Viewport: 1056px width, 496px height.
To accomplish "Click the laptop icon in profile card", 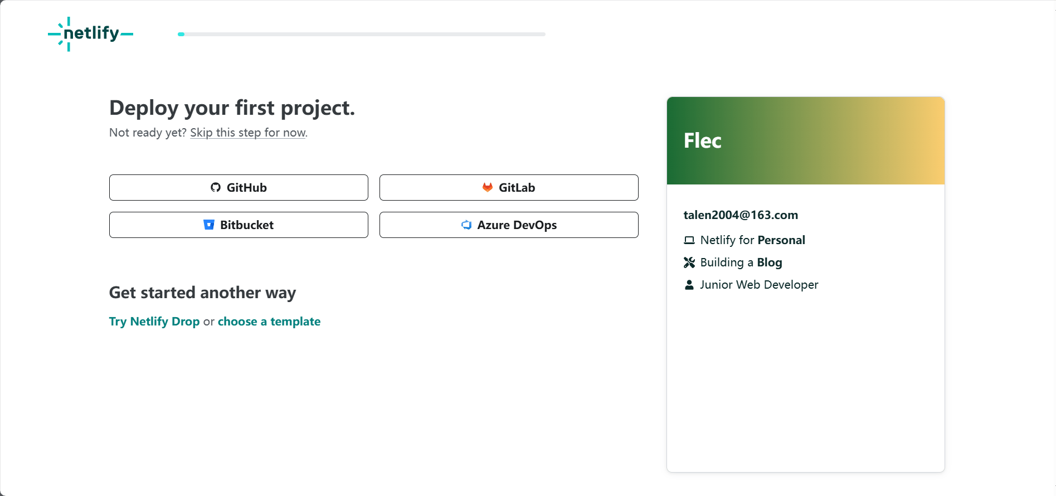I will coord(689,240).
